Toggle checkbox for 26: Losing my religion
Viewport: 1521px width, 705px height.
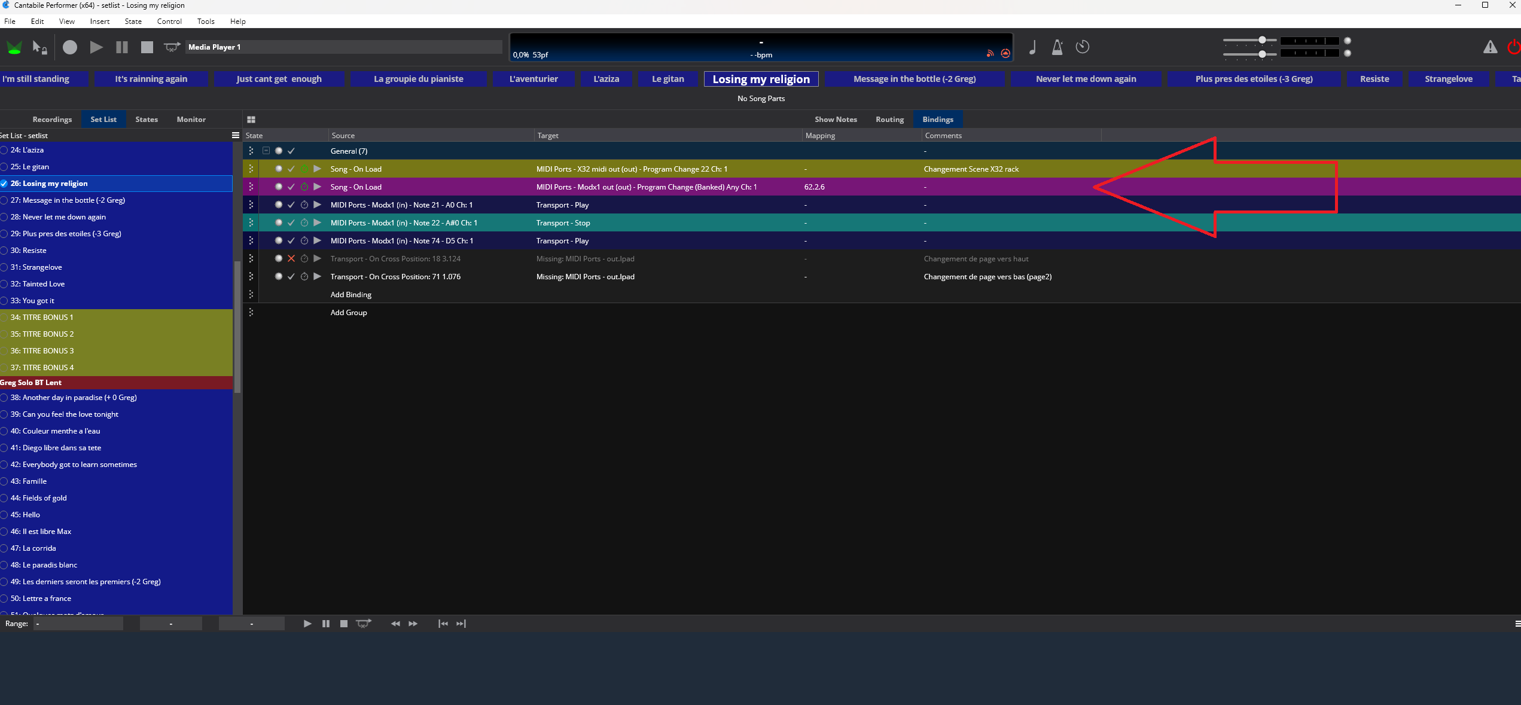pyautogui.click(x=4, y=184)
